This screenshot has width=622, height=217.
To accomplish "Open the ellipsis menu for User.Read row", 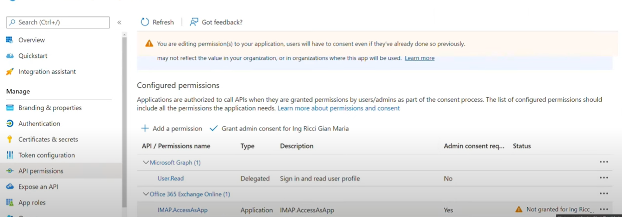I will pos(604,178).
